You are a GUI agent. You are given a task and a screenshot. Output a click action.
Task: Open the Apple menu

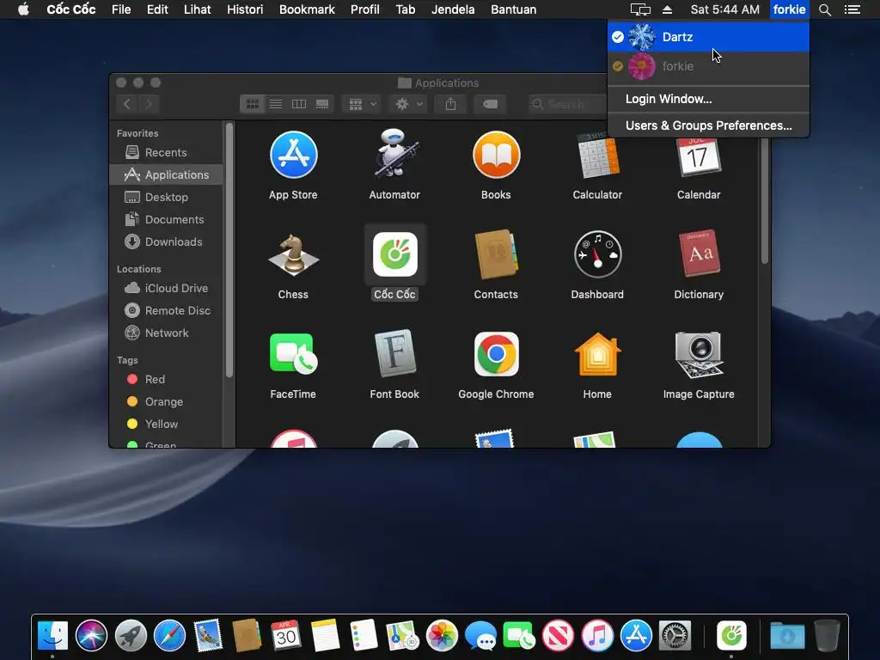tap(23, 9)
